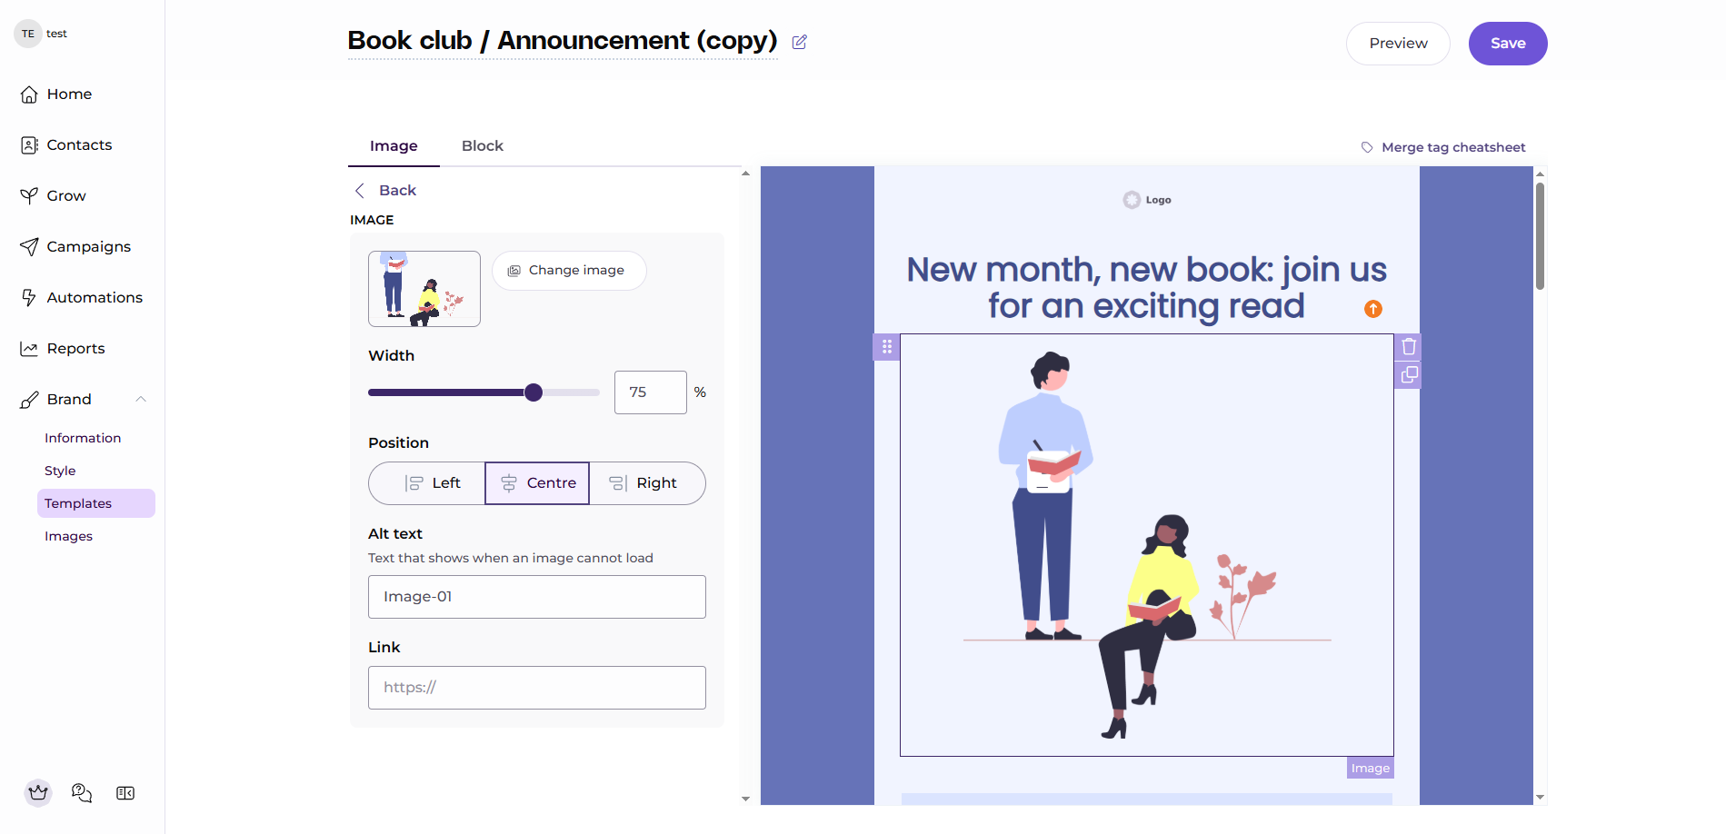This screenshot has height=834, width=1726.
Task: Click the Save button
Action: click(x=1508, y=44)
